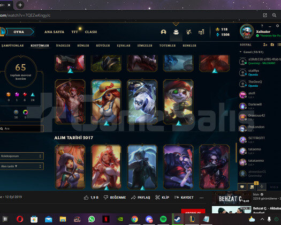Click the add friend icon
The image size is (281, 225).
265,44
